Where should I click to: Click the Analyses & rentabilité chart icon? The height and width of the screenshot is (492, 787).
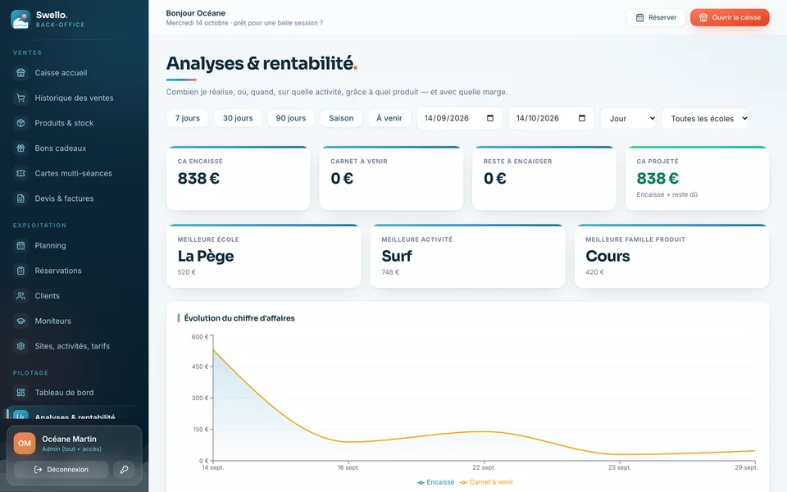(x=20, y=416)
